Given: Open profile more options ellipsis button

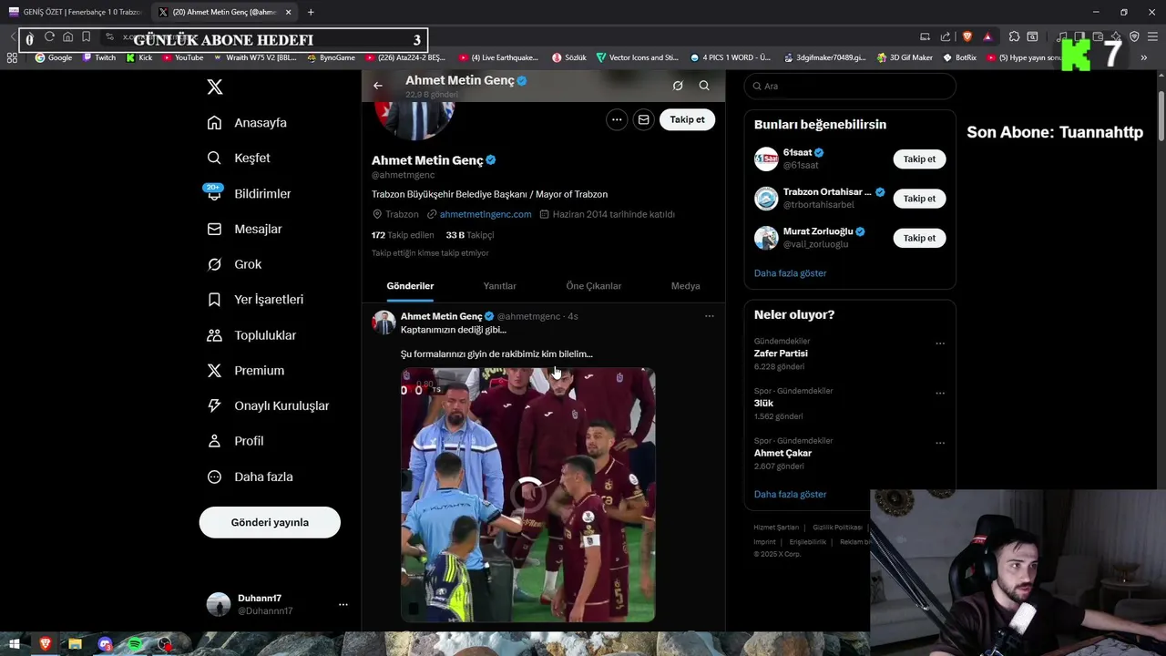Looking at the screenshot, I should tap(617, 119).
